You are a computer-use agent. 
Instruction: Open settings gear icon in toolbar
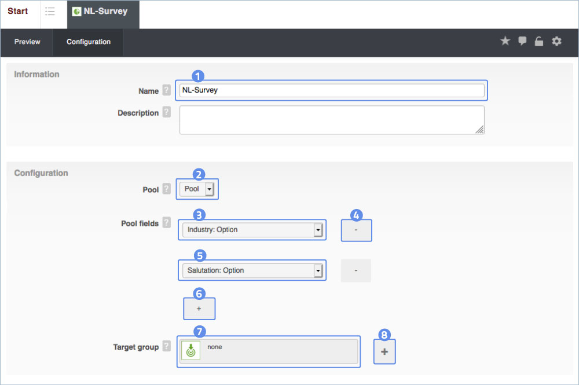pos(556,41)
